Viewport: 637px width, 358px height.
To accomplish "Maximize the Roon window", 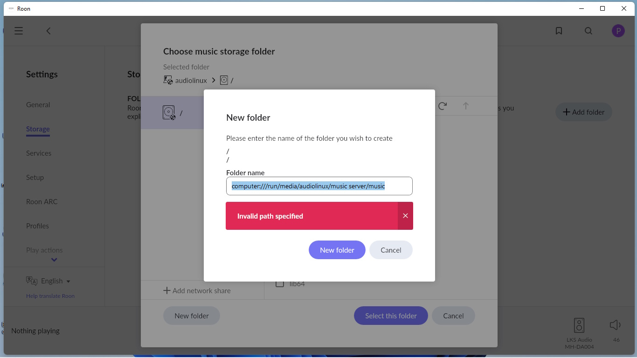I will (x=602, y=8).
